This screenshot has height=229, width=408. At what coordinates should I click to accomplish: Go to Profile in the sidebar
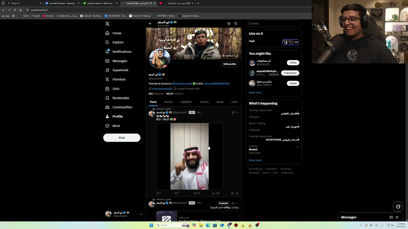114,116
